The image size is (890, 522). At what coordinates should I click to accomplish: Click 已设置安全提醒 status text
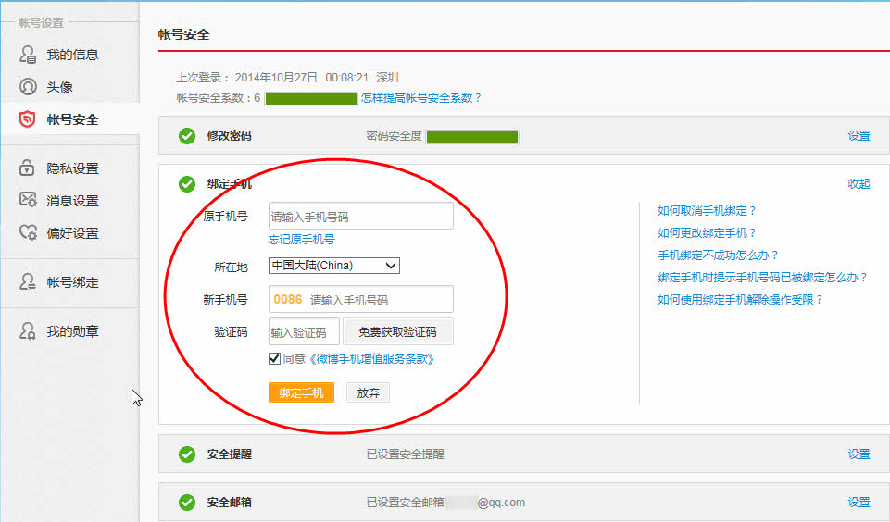(406, 454)
